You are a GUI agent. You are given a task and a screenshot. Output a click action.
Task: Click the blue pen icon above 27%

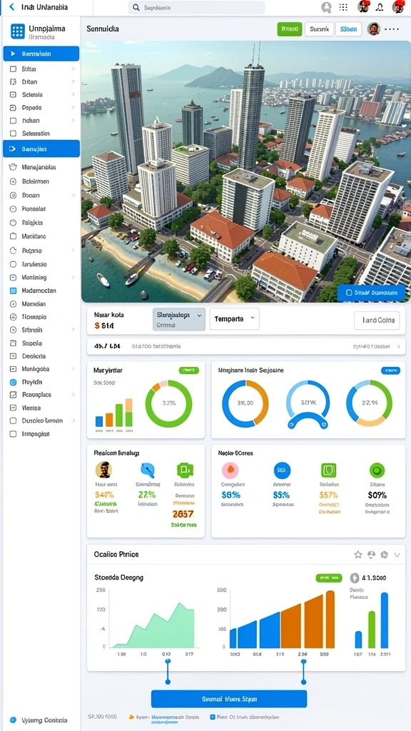[x=148, y=470]
